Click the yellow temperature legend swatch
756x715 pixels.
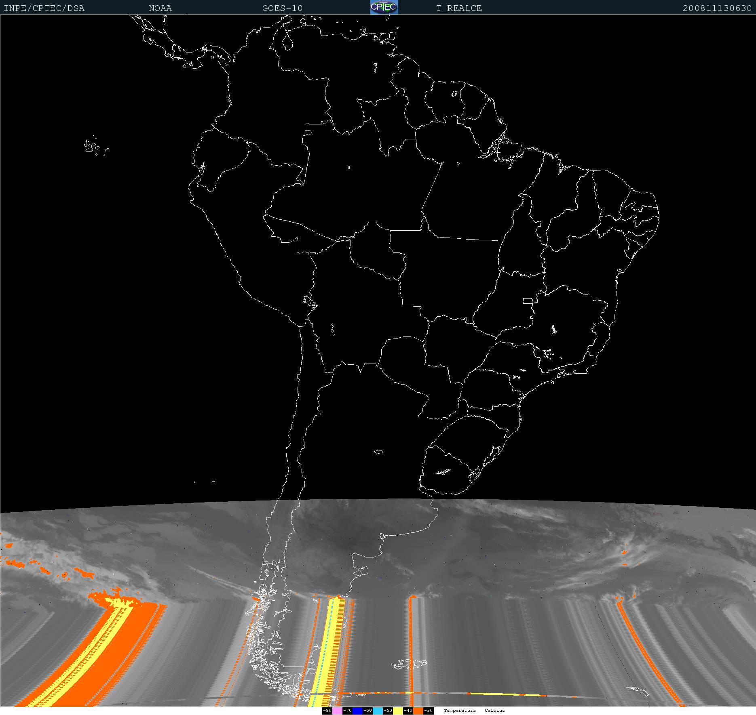pos(398,711)
